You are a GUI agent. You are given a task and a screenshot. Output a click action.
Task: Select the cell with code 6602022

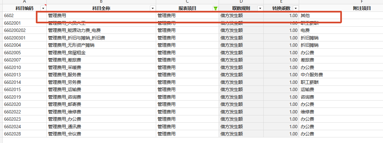tap(24, 112)
